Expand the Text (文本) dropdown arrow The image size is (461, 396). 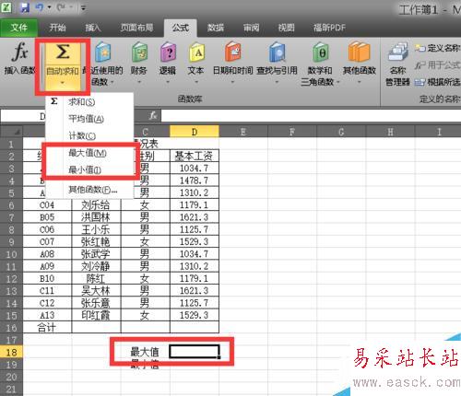[x=196, y=82]
